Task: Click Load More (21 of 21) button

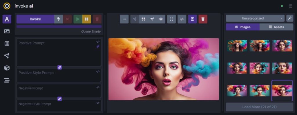Action: click(260, 107)
